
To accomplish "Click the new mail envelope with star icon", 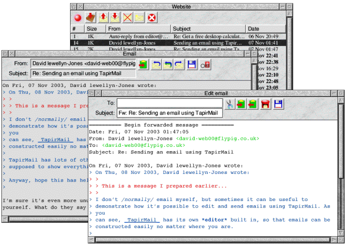I will (x=139, y=18).
